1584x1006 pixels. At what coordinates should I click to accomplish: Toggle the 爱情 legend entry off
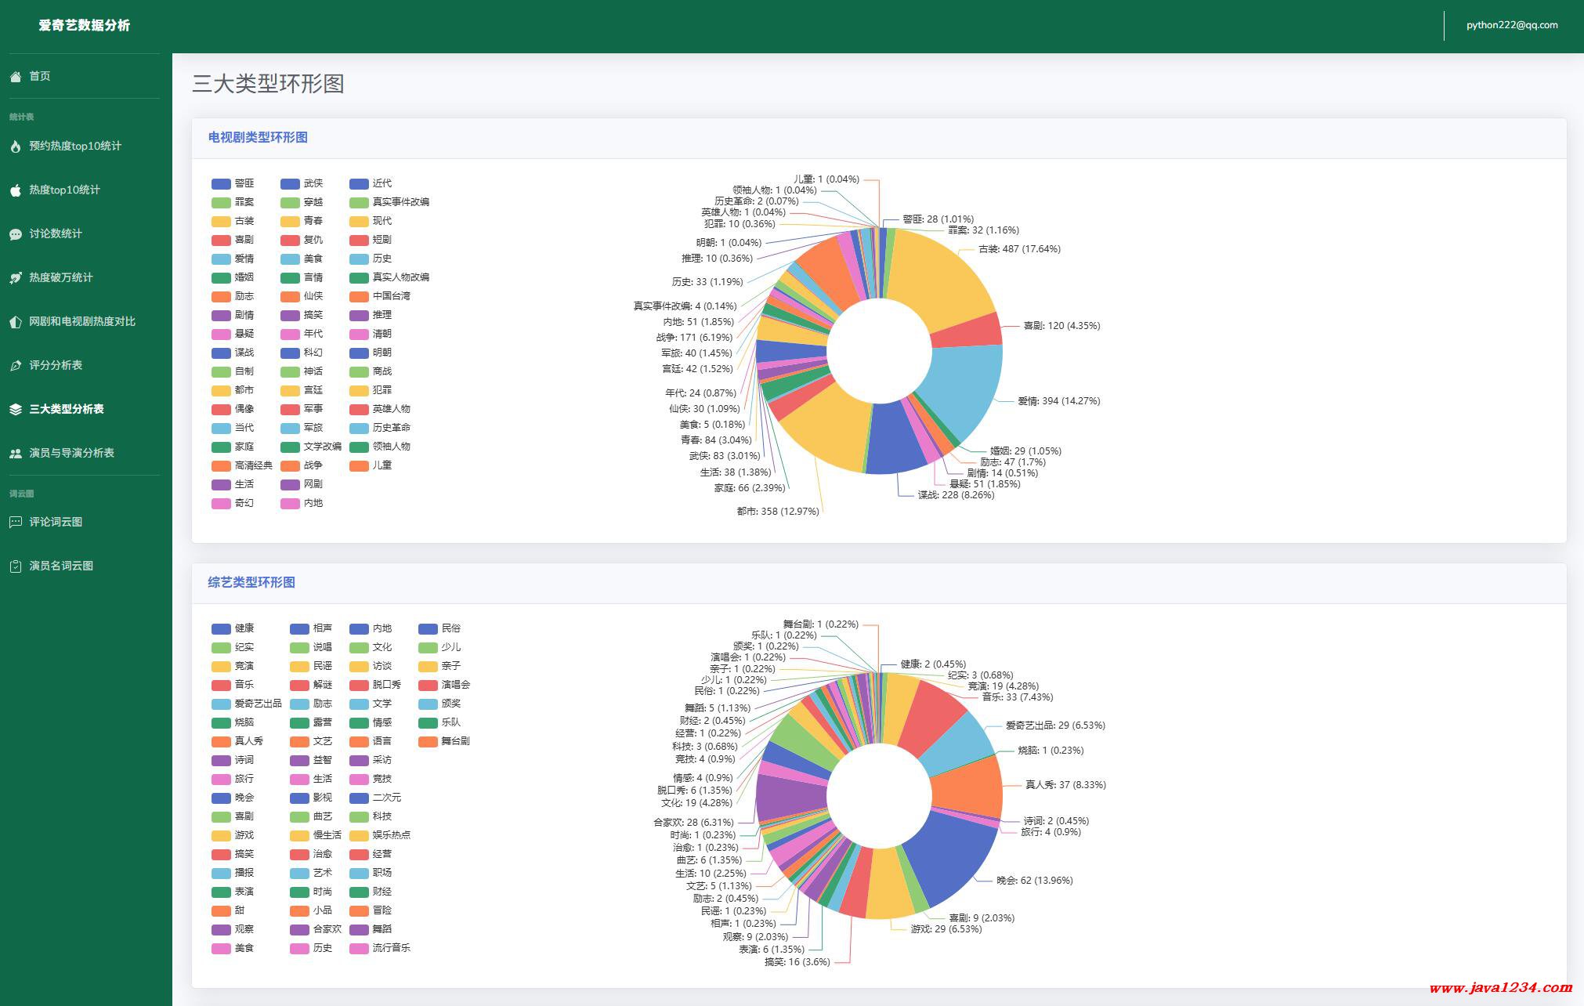[x=244, y=259]
